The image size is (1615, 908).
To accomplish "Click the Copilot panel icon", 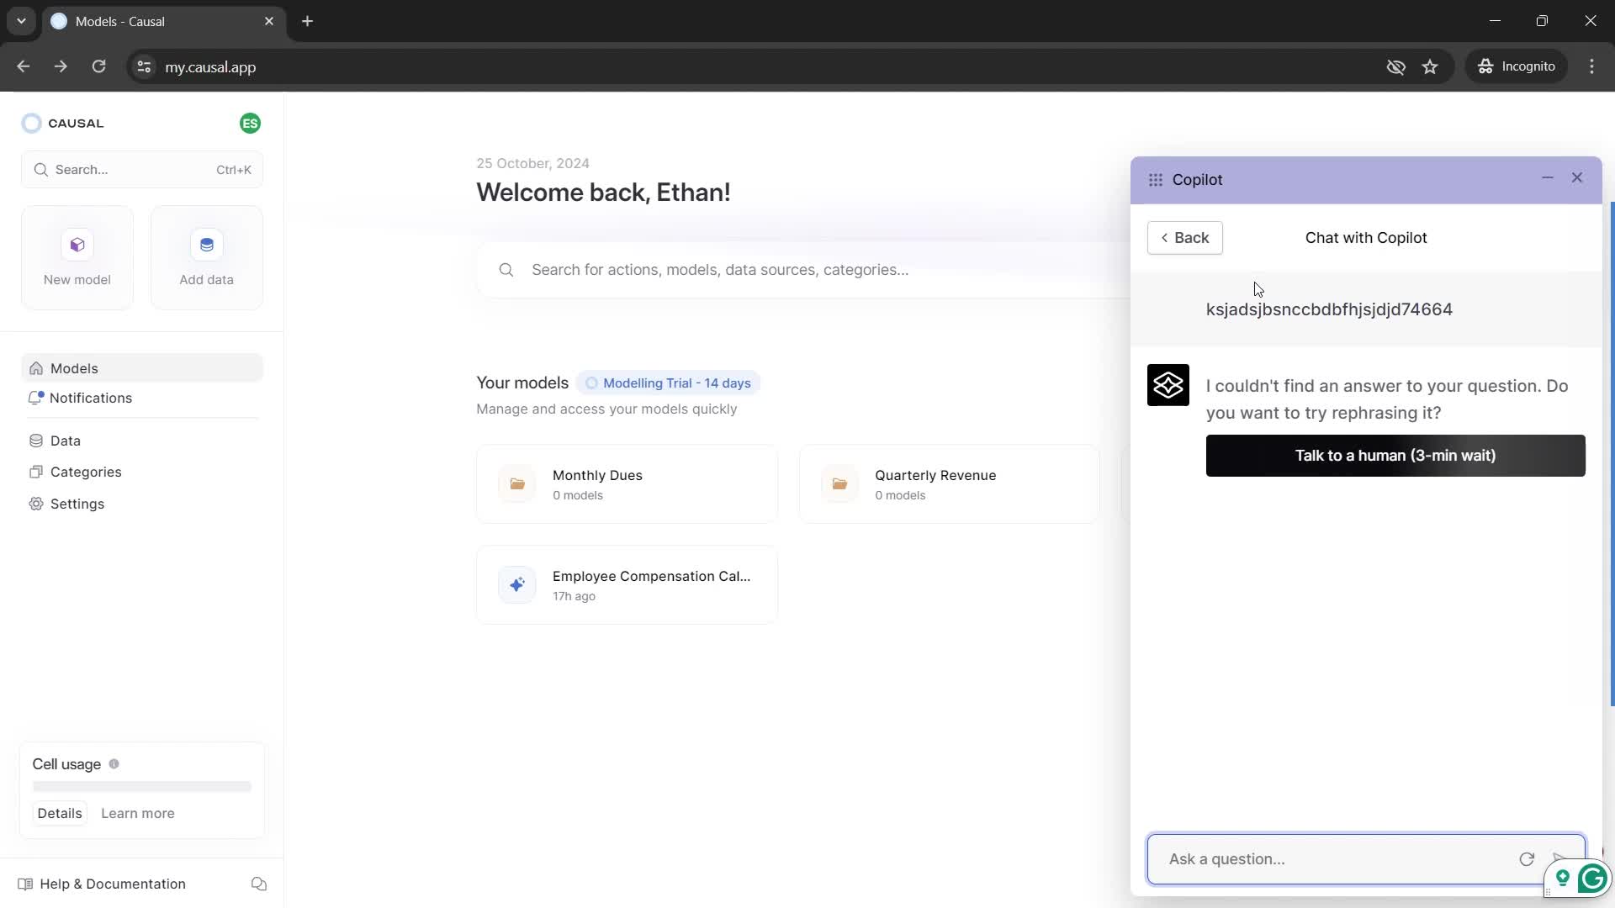I will point(1157,178).
